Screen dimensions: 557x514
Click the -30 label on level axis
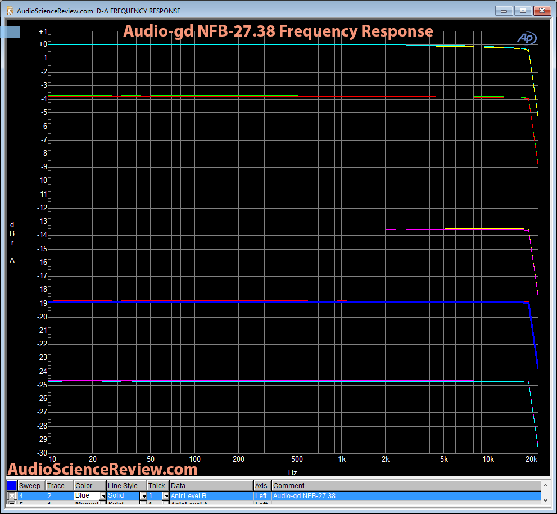[42, 453]
